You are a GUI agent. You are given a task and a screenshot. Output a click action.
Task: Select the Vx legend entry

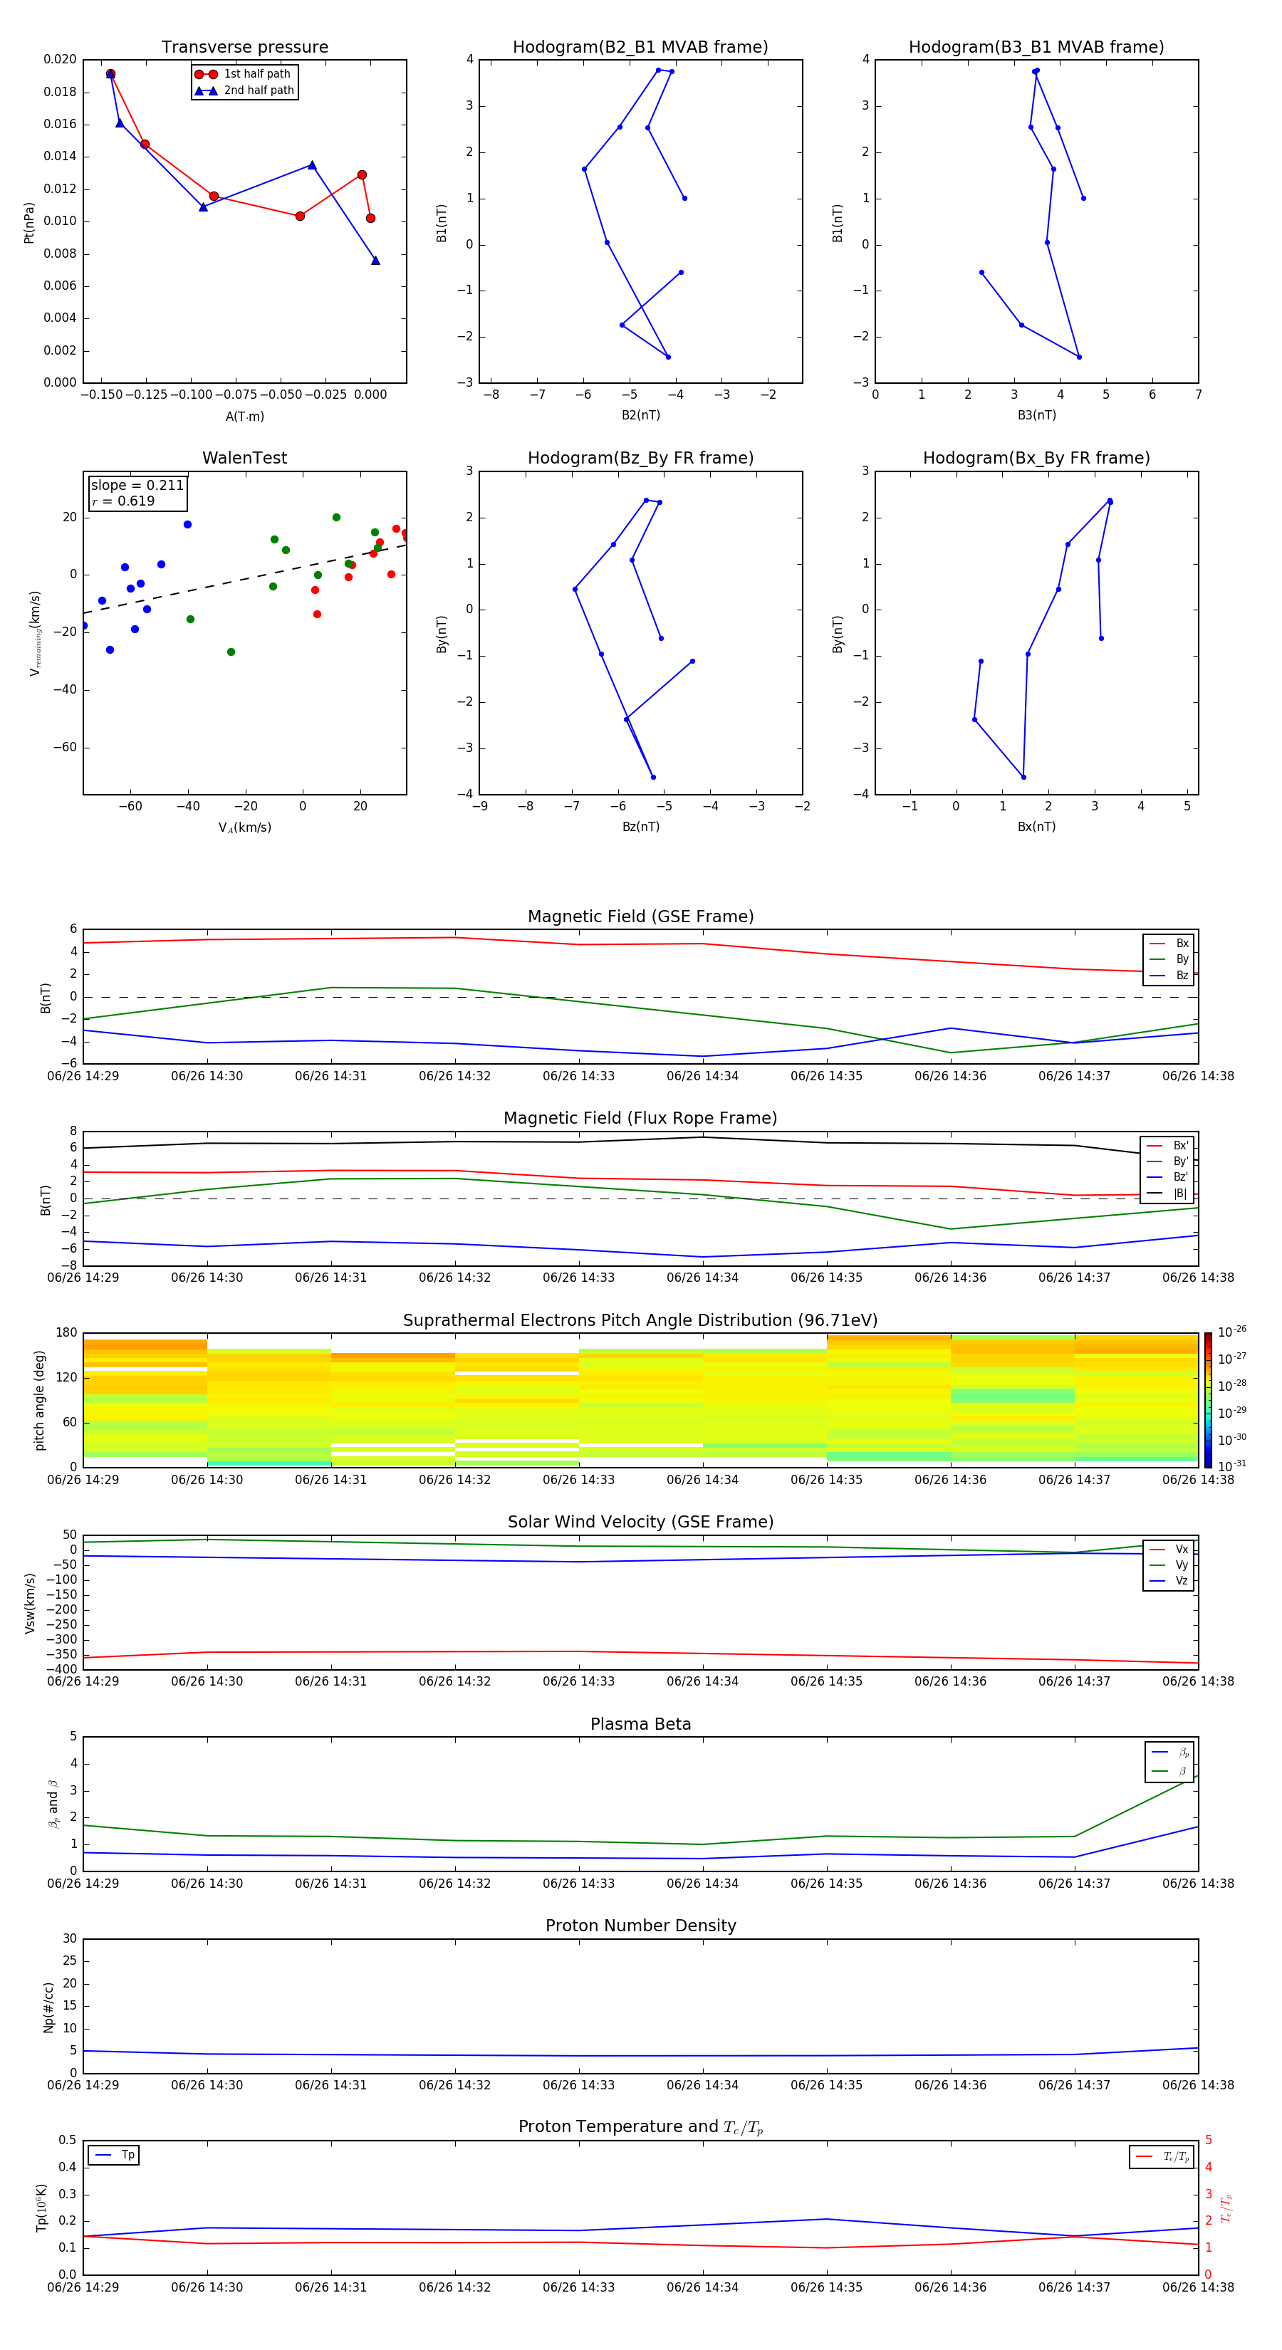pyautogui.click(x=1169, y=1549)
